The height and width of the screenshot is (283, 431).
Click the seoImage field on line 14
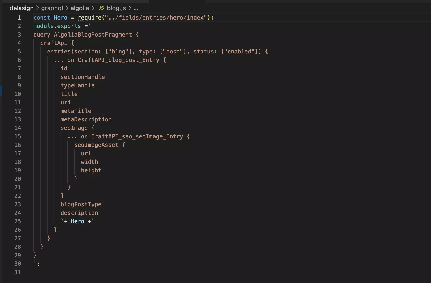[x=74, y=128]
